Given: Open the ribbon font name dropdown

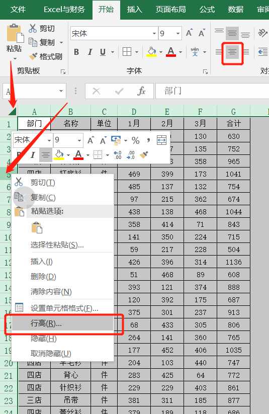Looking at the screenshot, I should click(154, 34).
